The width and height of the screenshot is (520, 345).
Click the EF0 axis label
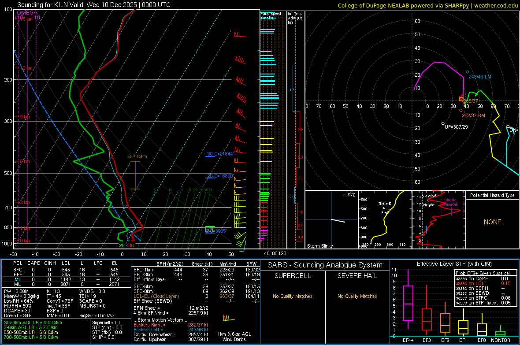click(482, 340)
